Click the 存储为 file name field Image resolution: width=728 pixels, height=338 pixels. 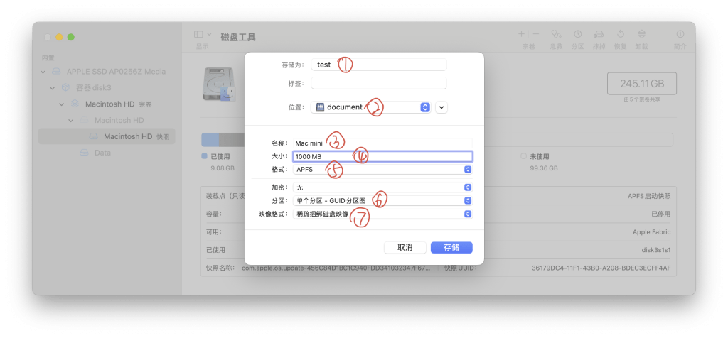(x=379, y=65)
